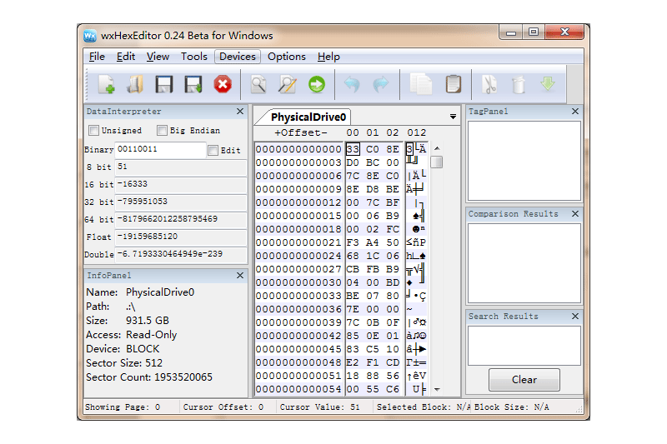Image resolution: width=667 pixels, height=444 pixels.
Task: Close the TagPanel pane
Action: click(575, 112)
